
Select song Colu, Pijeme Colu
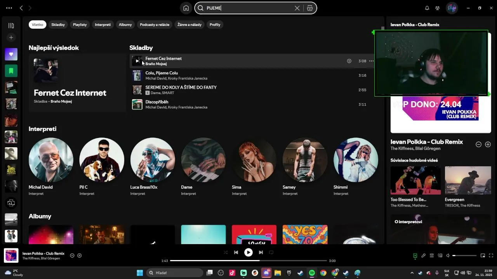click(x=162, y=73)
